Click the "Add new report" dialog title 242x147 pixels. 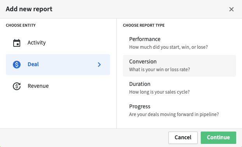tap(29, 9)
